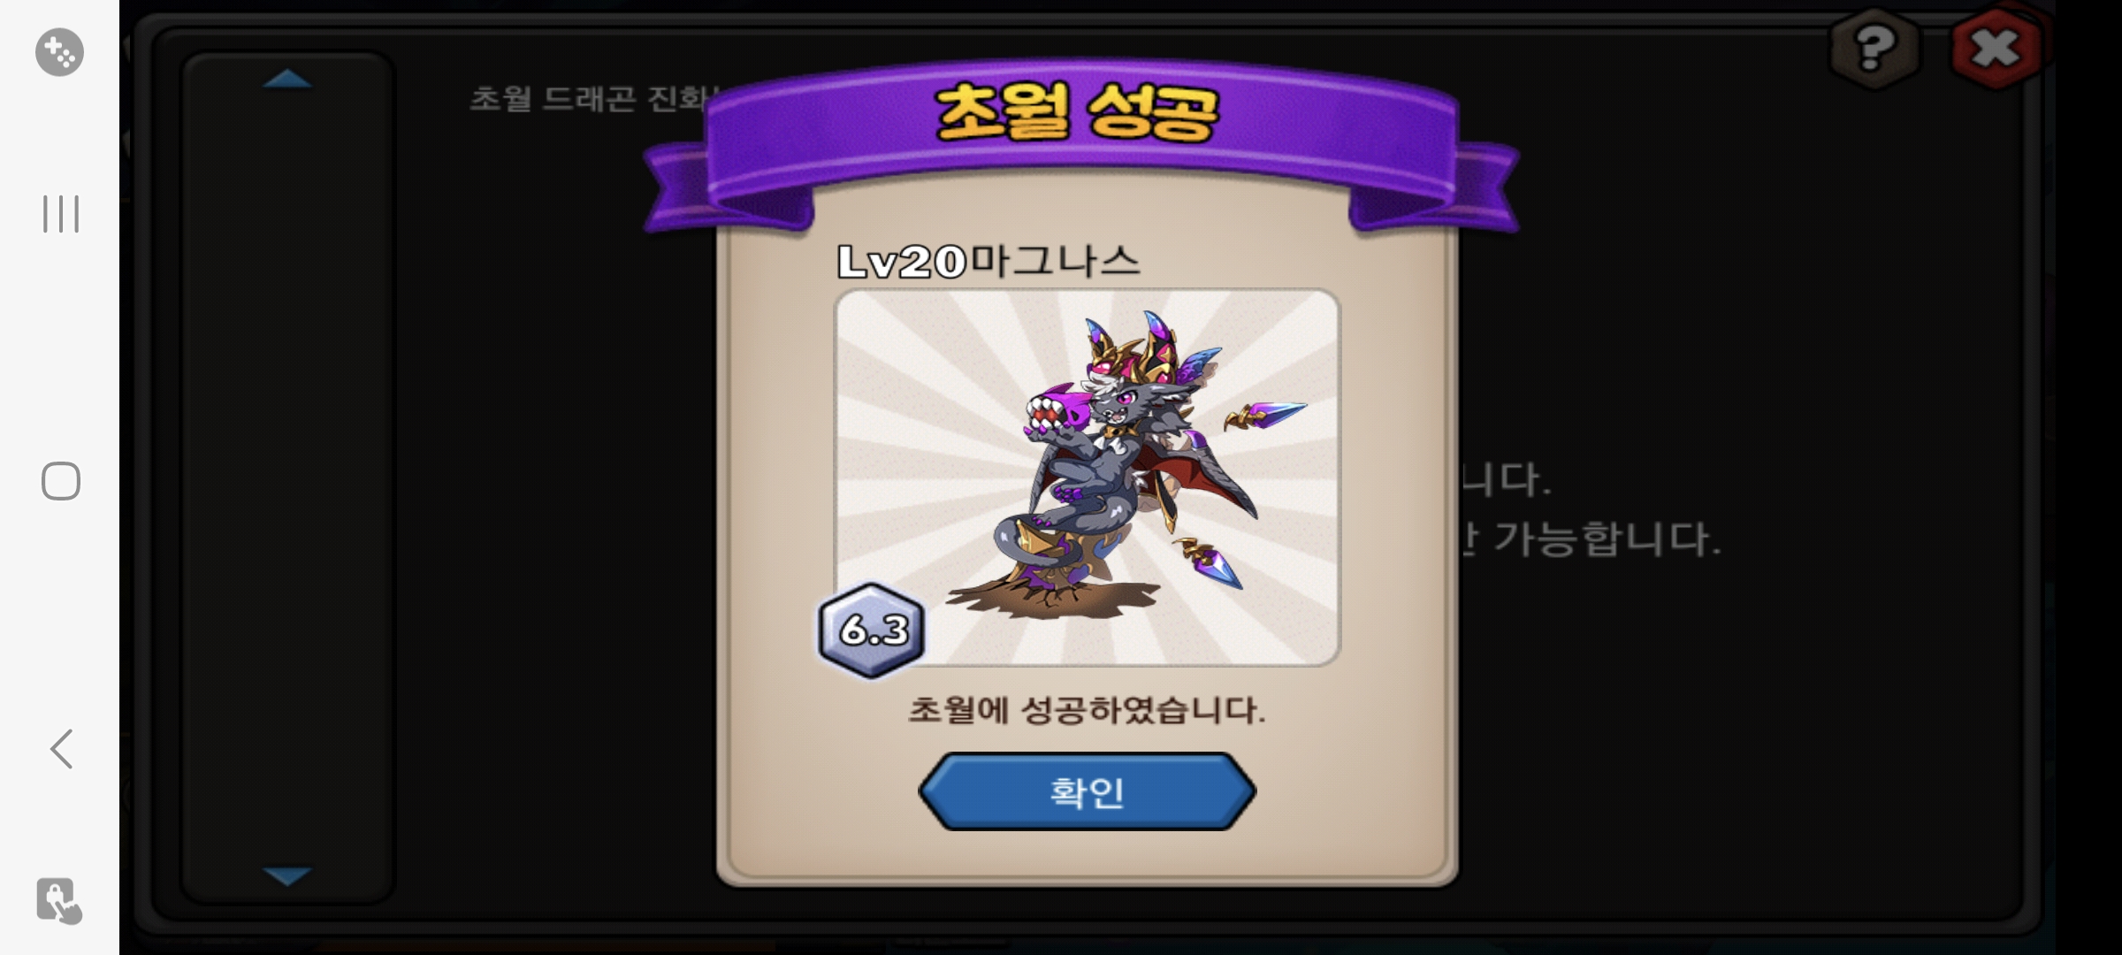The height and width of the screenshot is (955, 2122).
Task: Open the game tools controller icon
Action: [59, 52]
